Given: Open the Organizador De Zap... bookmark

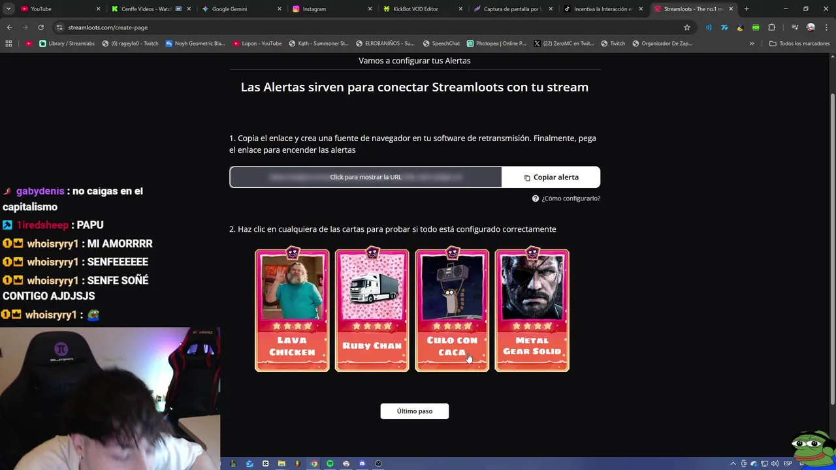Looking at the screenshot, I should pos(662,44).
